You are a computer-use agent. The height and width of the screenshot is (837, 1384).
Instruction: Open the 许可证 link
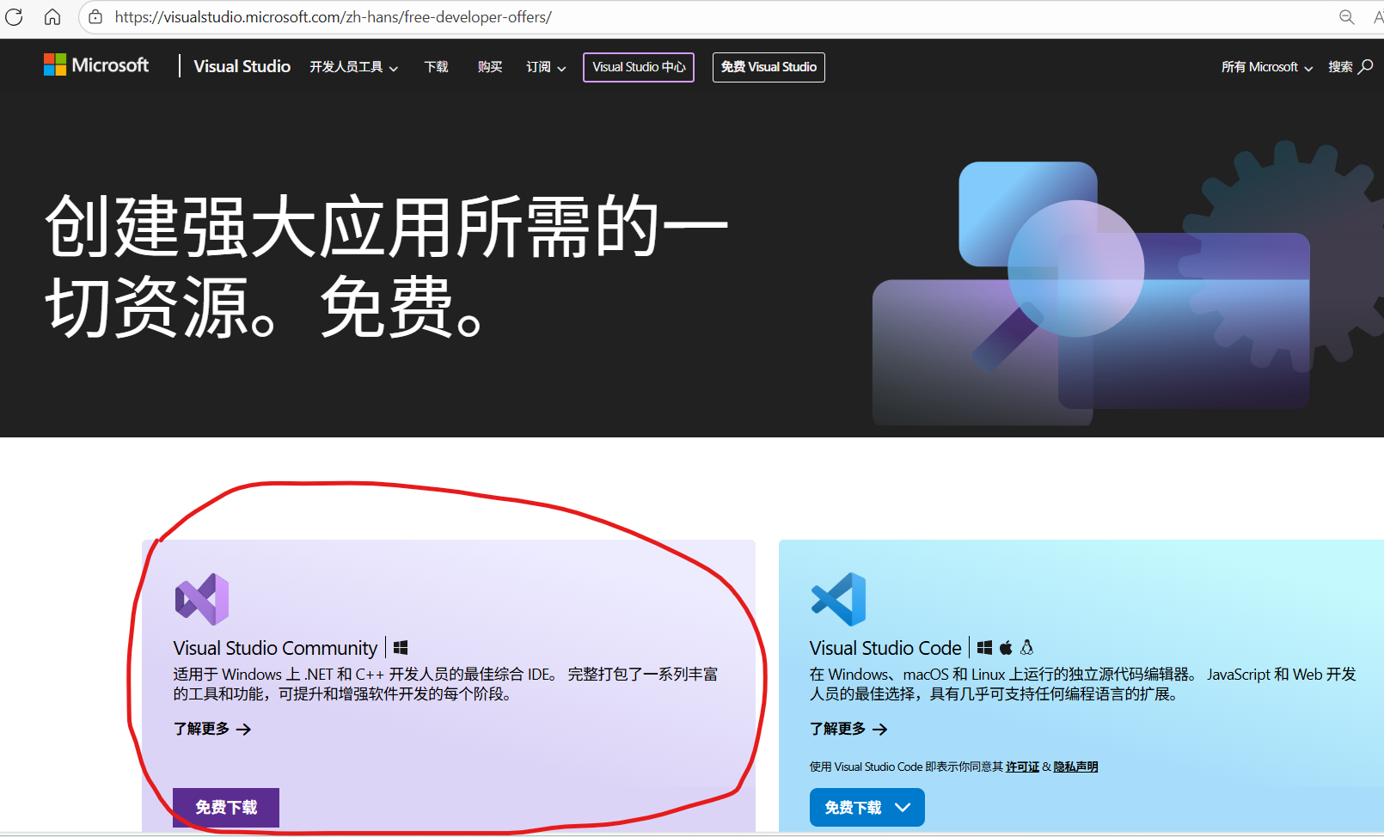coord(1022,767)
